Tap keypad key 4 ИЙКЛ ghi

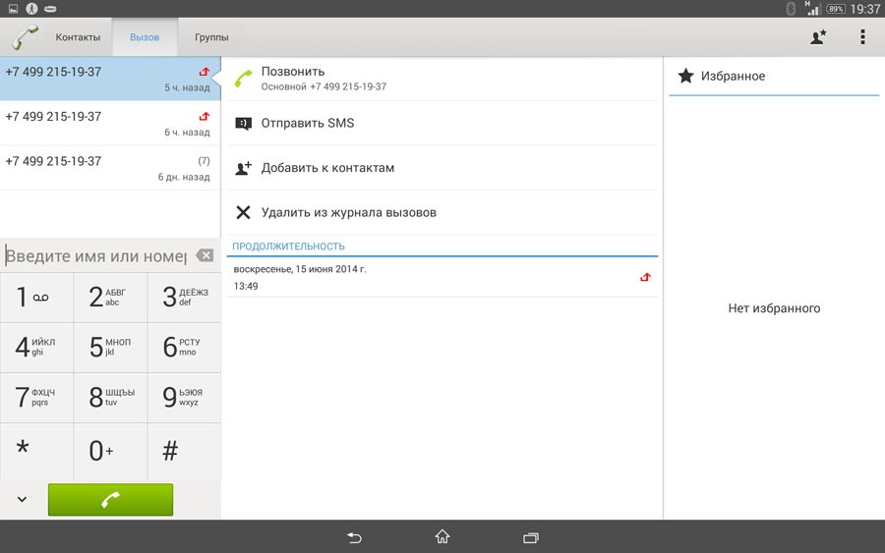pos(36,348)
